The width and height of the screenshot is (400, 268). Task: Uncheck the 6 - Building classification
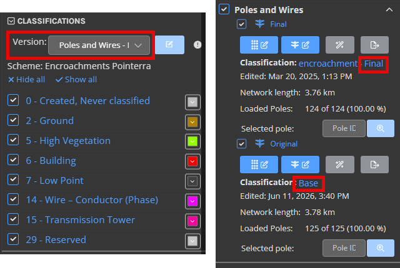[13, 160]
